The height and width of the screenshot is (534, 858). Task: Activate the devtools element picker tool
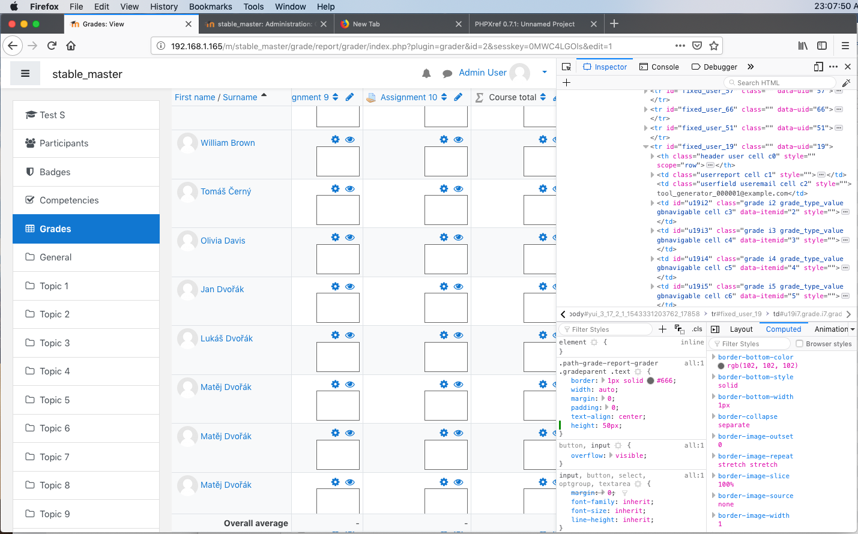point(566,67)
